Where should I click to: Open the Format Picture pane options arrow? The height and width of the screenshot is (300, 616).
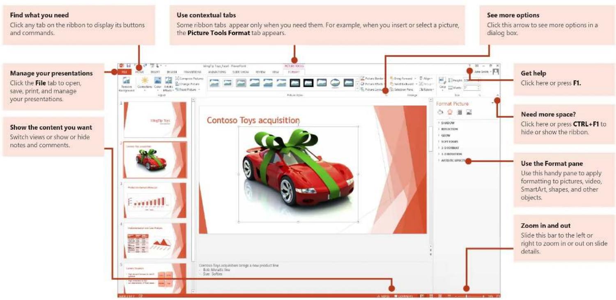click(492, 103)
